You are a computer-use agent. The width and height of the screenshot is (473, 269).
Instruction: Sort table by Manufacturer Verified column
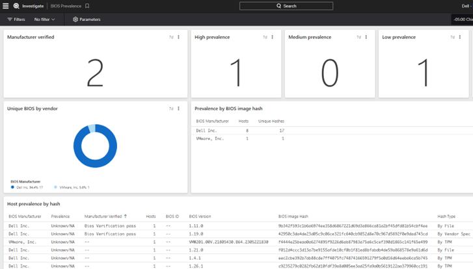(105, 216)
